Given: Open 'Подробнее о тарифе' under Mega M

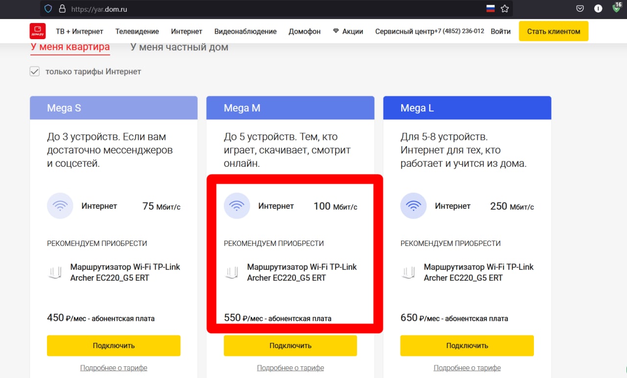Looking at the screenshot, I should 290,368.
